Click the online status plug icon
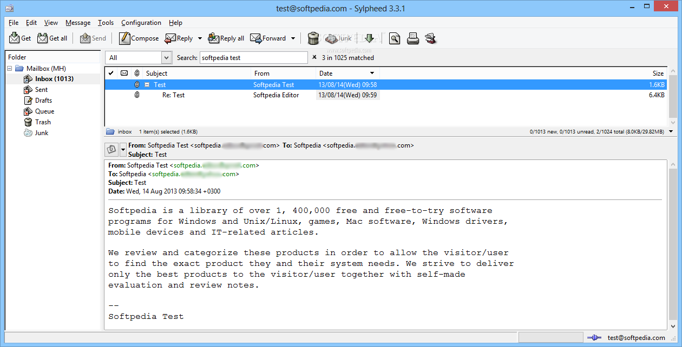682x347 pixels. (x=594, y=338)
